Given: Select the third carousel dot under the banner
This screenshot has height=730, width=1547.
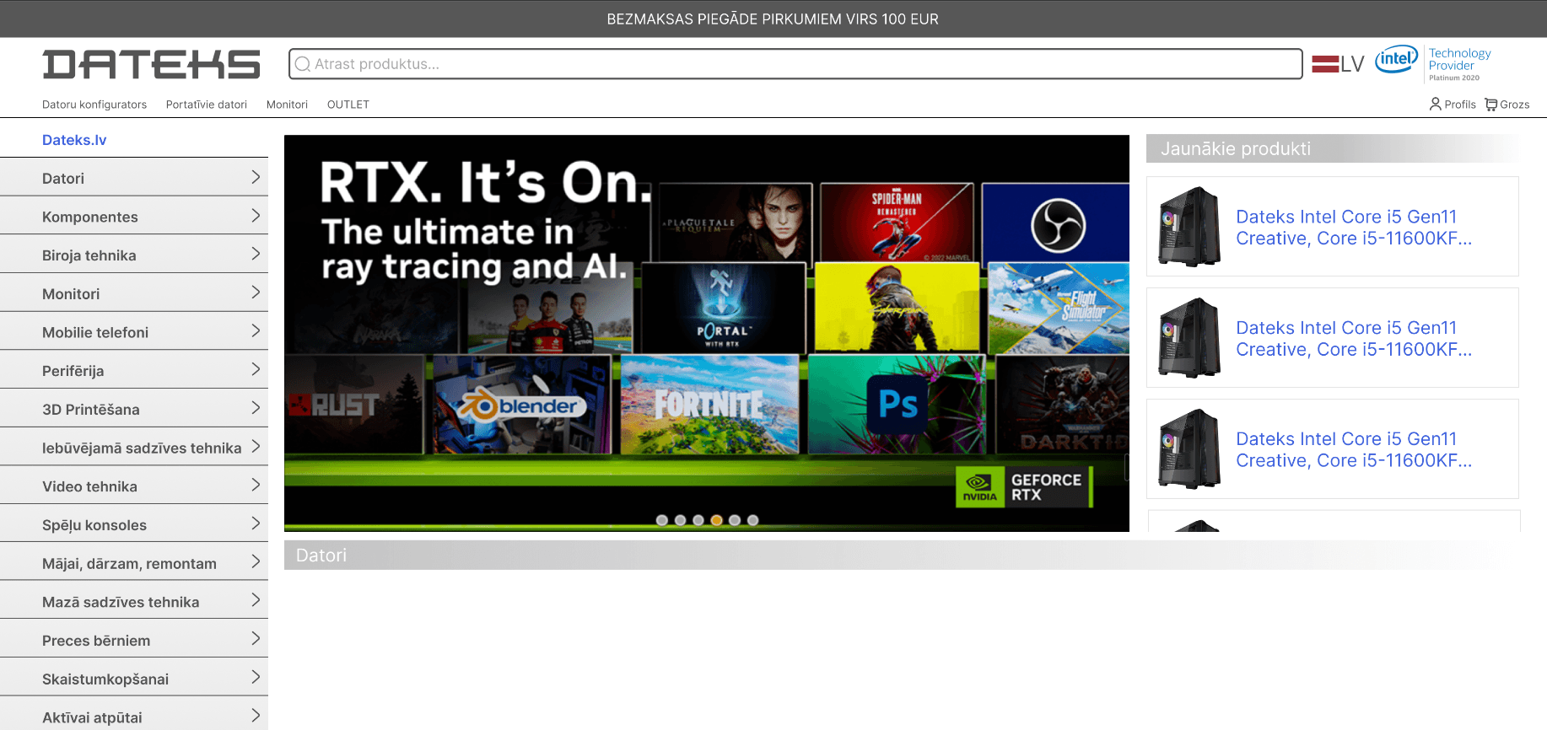Looking at the screenshot, I should point(698,520).
